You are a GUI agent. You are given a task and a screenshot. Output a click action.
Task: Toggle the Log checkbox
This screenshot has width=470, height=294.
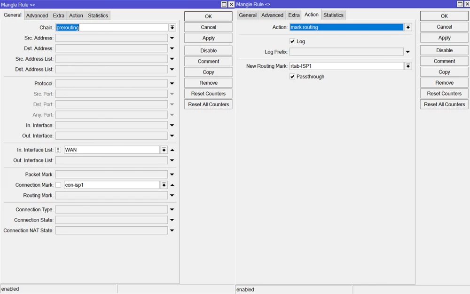tap(292, 41)
